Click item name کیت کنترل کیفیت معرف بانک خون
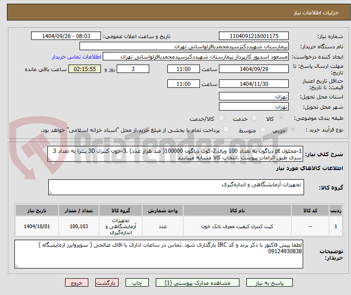The image size is (351, 295). (237, 226)
